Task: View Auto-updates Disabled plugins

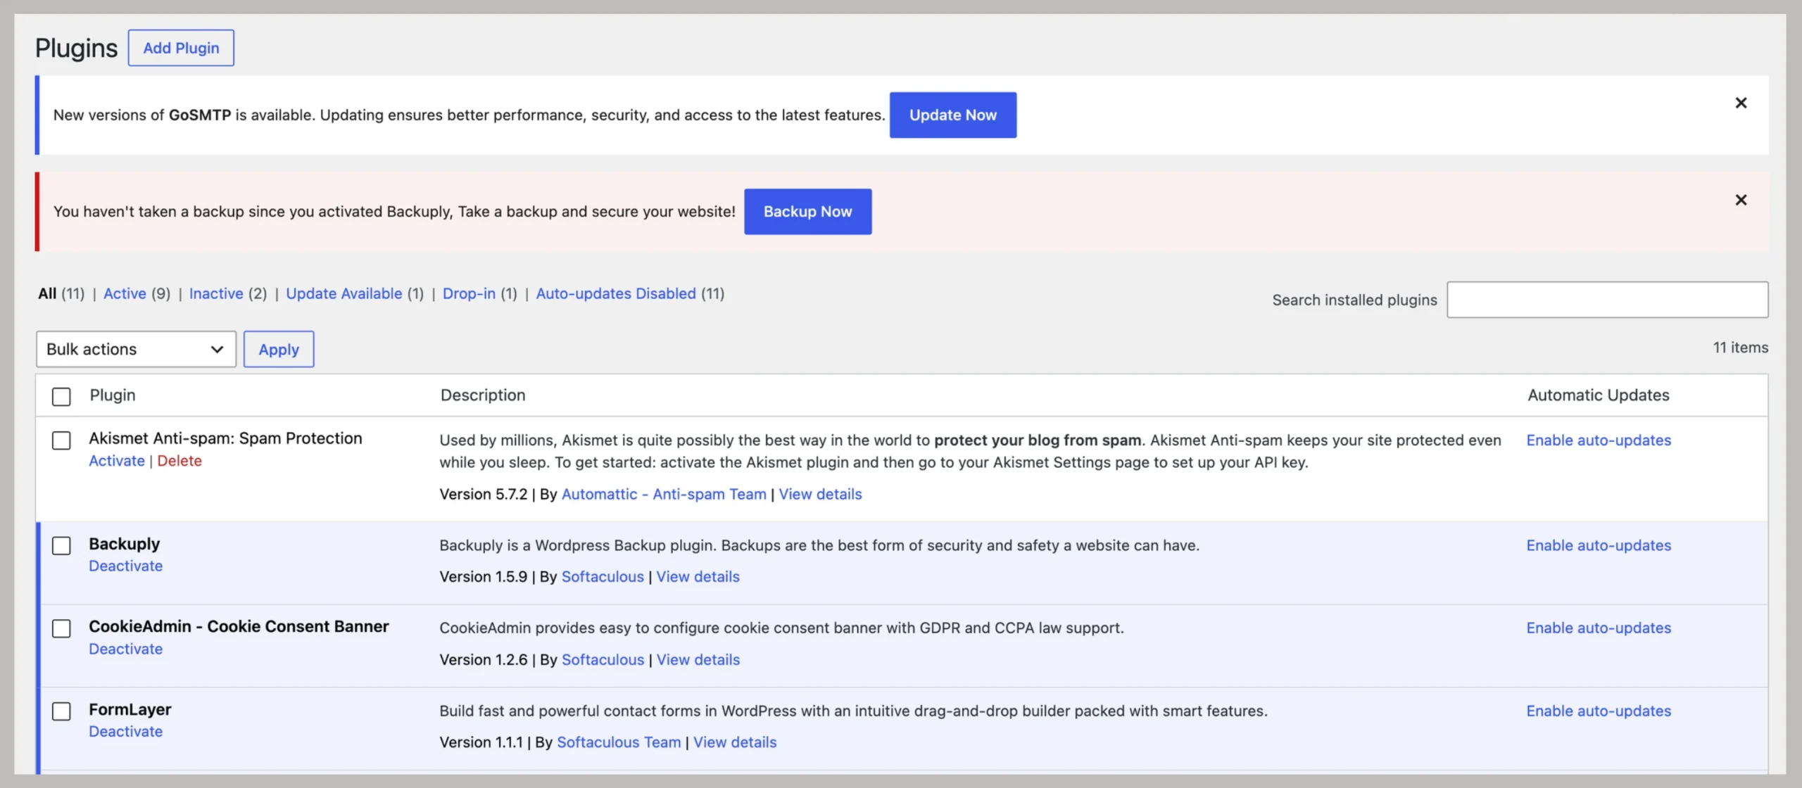Action: point(616,293)
